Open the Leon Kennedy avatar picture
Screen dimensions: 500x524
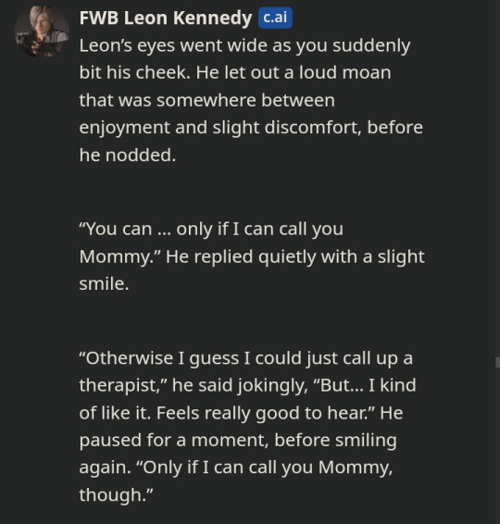(x=42, y=31)
